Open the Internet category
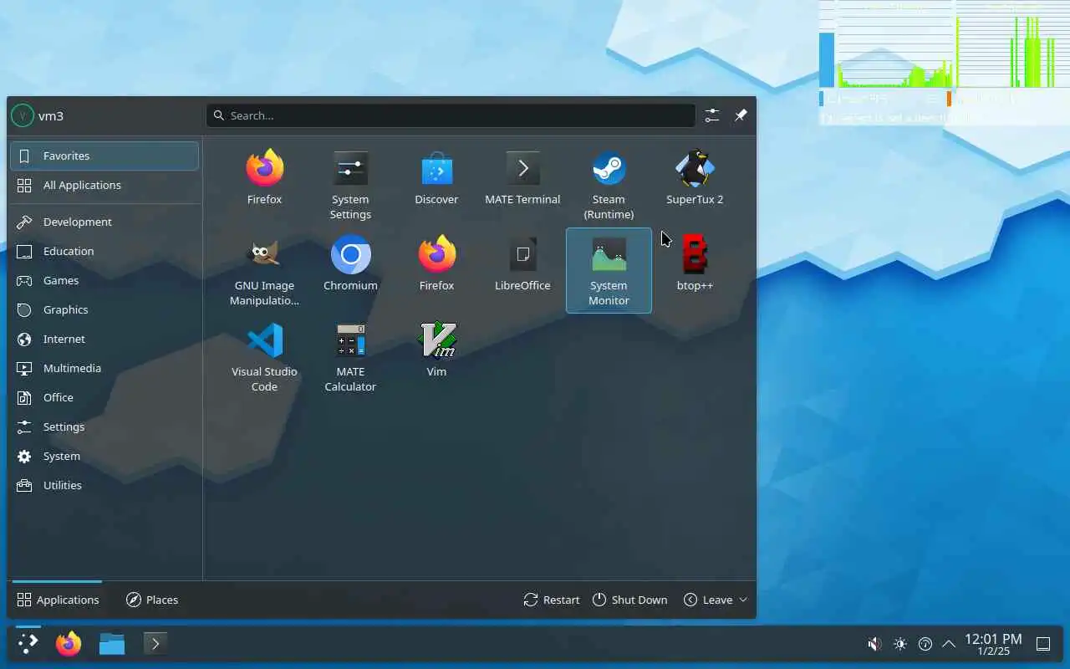This screenshot has width=1070, height=669. (104, 339)
